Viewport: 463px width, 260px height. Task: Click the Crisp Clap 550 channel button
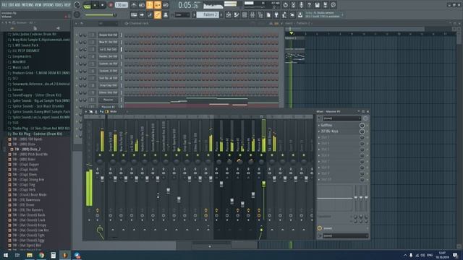[108, 85]
